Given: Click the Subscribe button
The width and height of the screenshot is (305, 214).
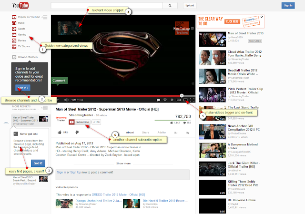Looking at the screenshot, I should [82, 122].
